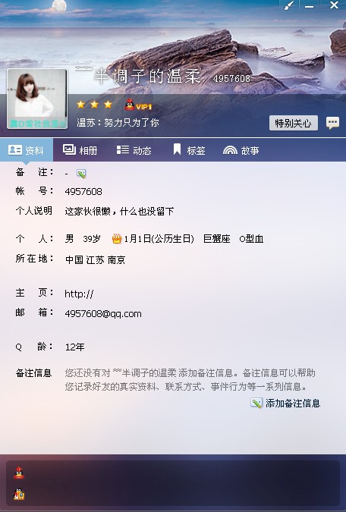This screenshot has width=346, height=512.
Task: Open the 动态 tab
Action: point(134,150)
